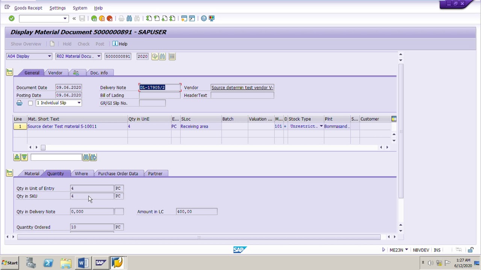Open the ME23N status bar dropdown
481x270 pixels.
pos(407,250)
